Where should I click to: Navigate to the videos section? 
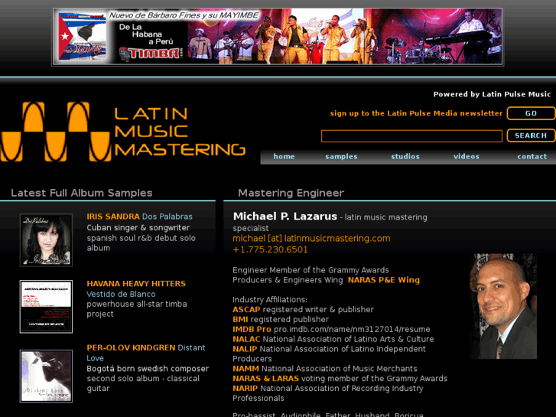467,157
